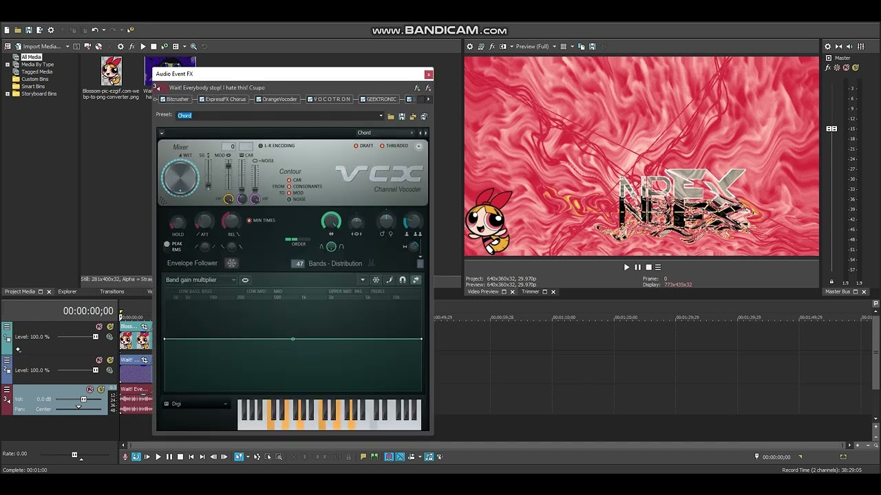The width and height of the screenshot is (881, 495).
Task: Remove selected plug-in from the FX chain
Action: click(427, 88)
